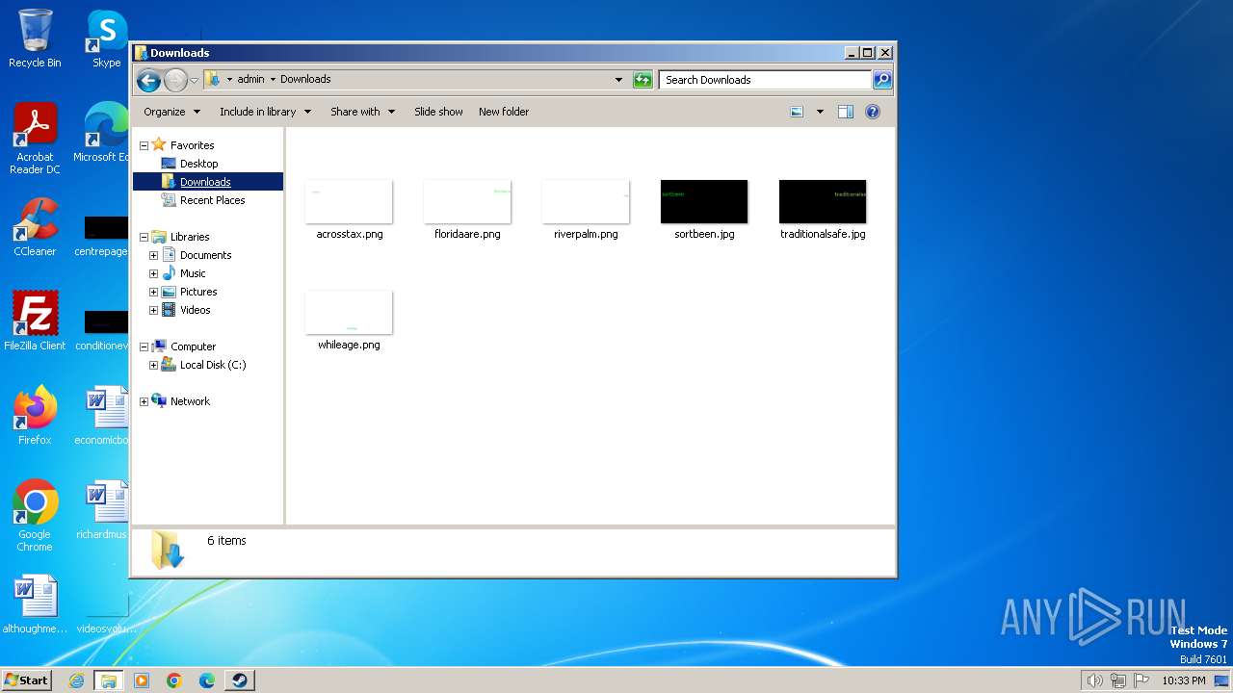Image resolution: width=1233 pixels, height=693 pixels.
Task: Open the Organize menu
Action: click(x=171, y=112)
